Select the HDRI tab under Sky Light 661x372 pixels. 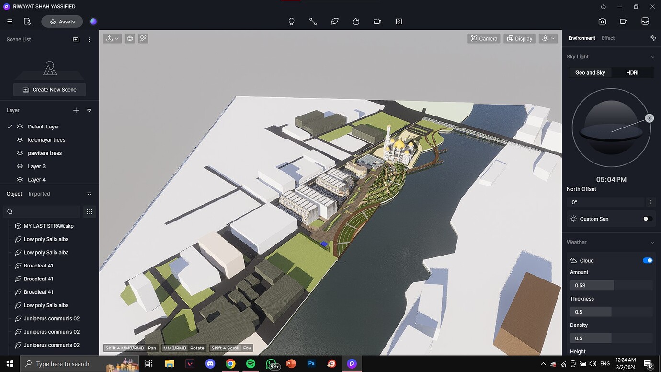pyautogui.click(x=632, y=72)
